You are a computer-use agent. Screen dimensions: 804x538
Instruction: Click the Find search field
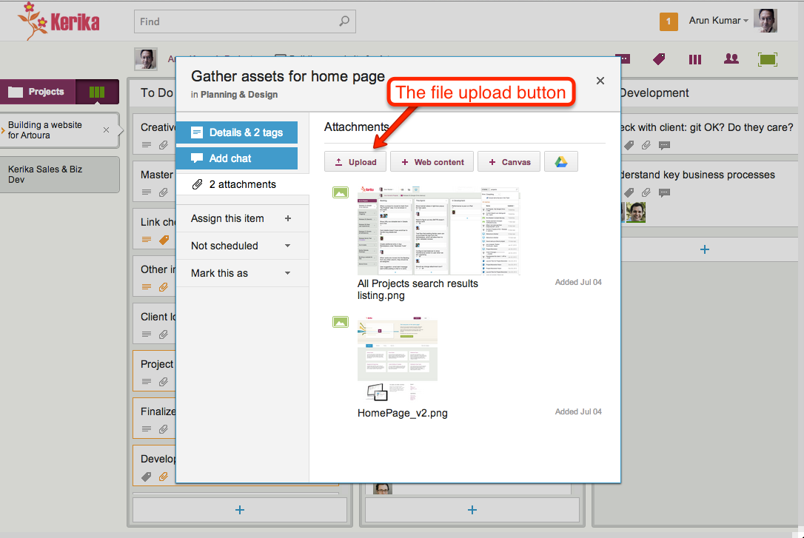(245, 21)
